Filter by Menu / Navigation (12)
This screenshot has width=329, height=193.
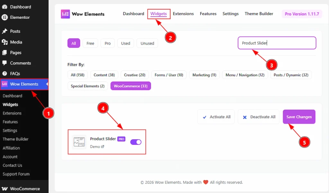245,75
